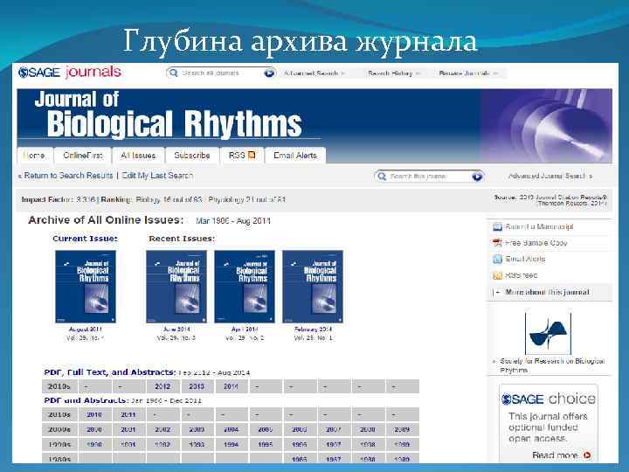The width and height of the screenshot is (629, 472).
Task: Open year 2013 in full text archive
Action: point(197,386)
